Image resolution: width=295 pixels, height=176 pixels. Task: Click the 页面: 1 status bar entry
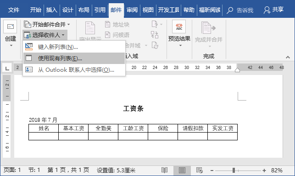[12, 170]
